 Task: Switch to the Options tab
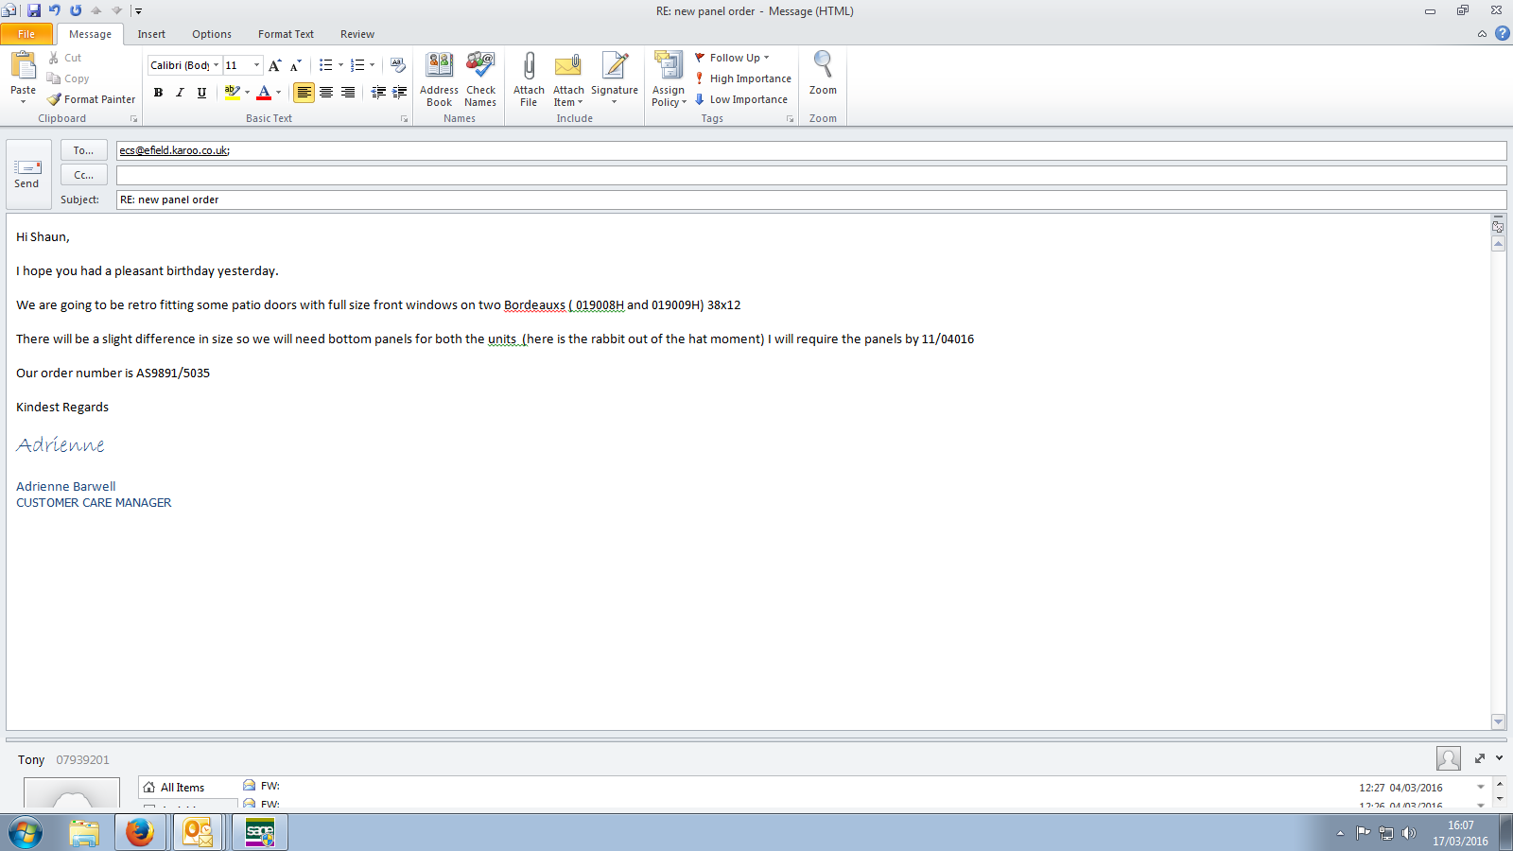tap(212, 34)
